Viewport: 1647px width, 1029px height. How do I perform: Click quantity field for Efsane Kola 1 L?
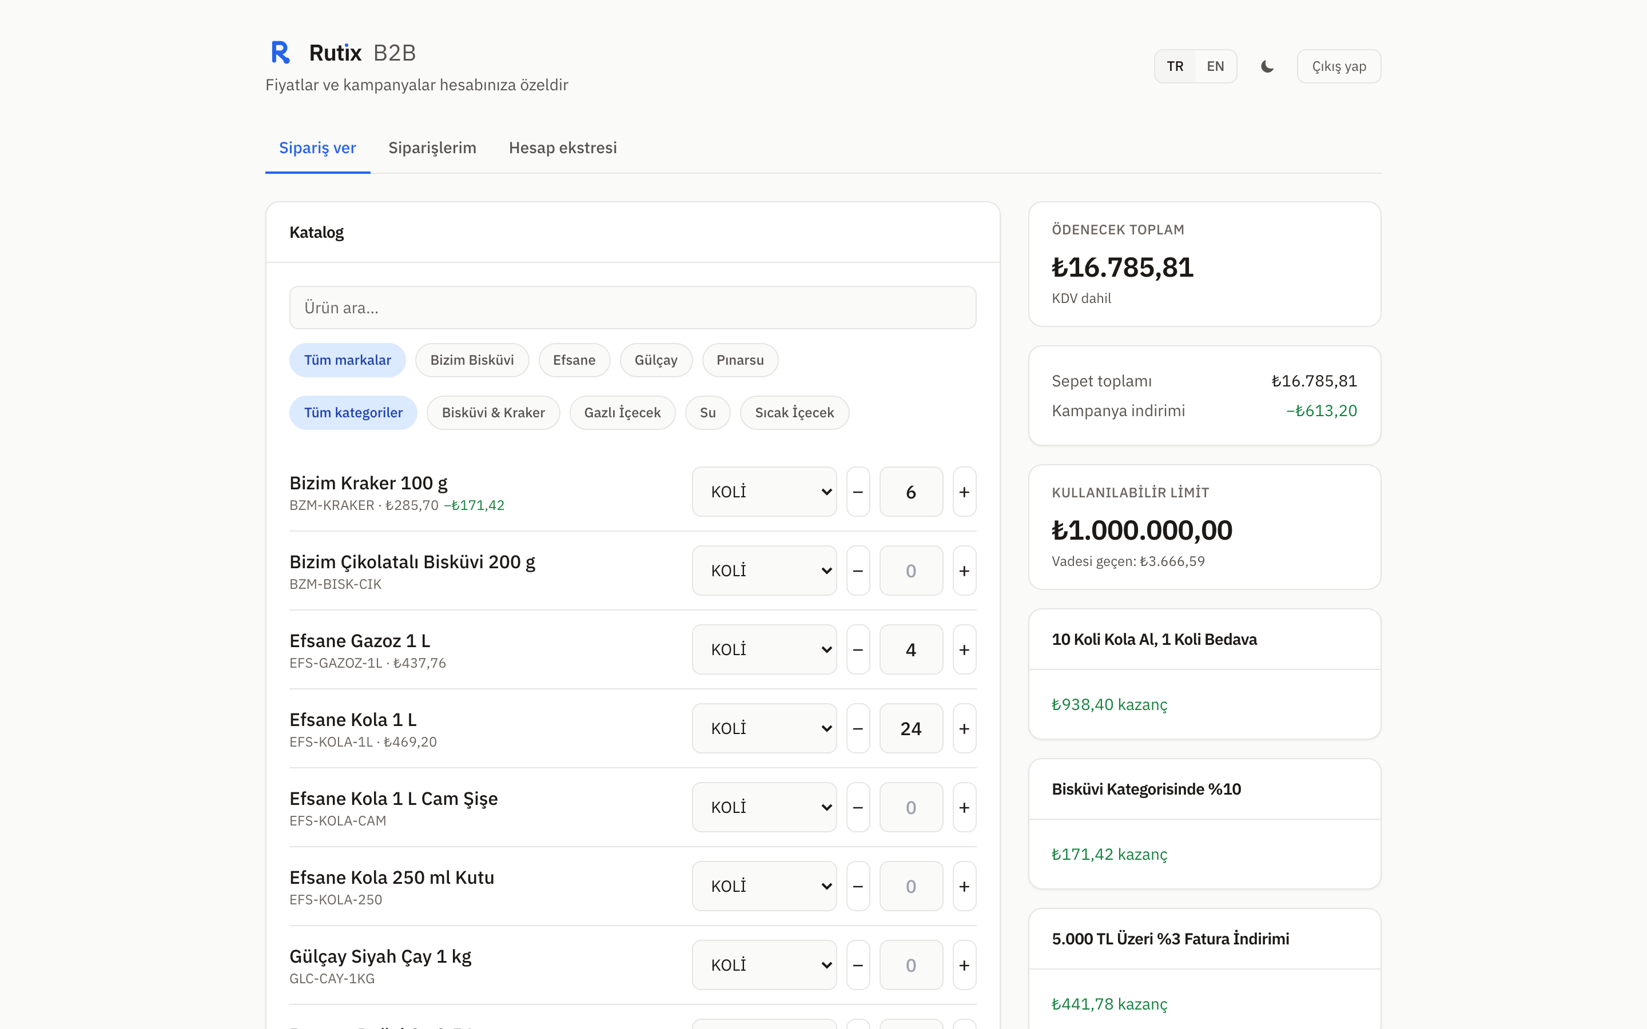coord(910,728)
